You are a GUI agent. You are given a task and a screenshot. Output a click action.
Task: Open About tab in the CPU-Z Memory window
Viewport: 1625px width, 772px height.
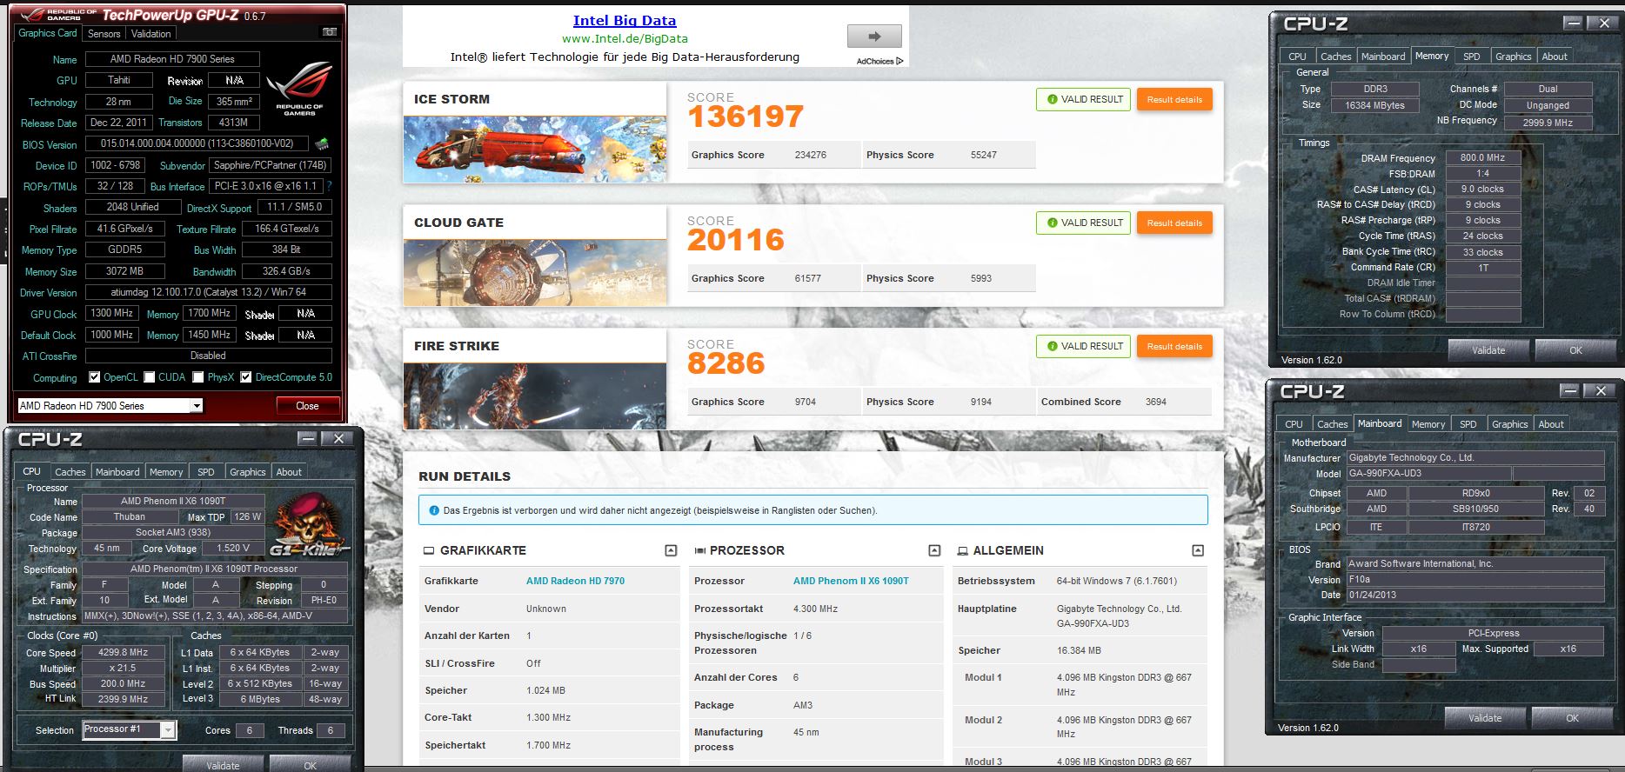click(x=1555, y=57)
